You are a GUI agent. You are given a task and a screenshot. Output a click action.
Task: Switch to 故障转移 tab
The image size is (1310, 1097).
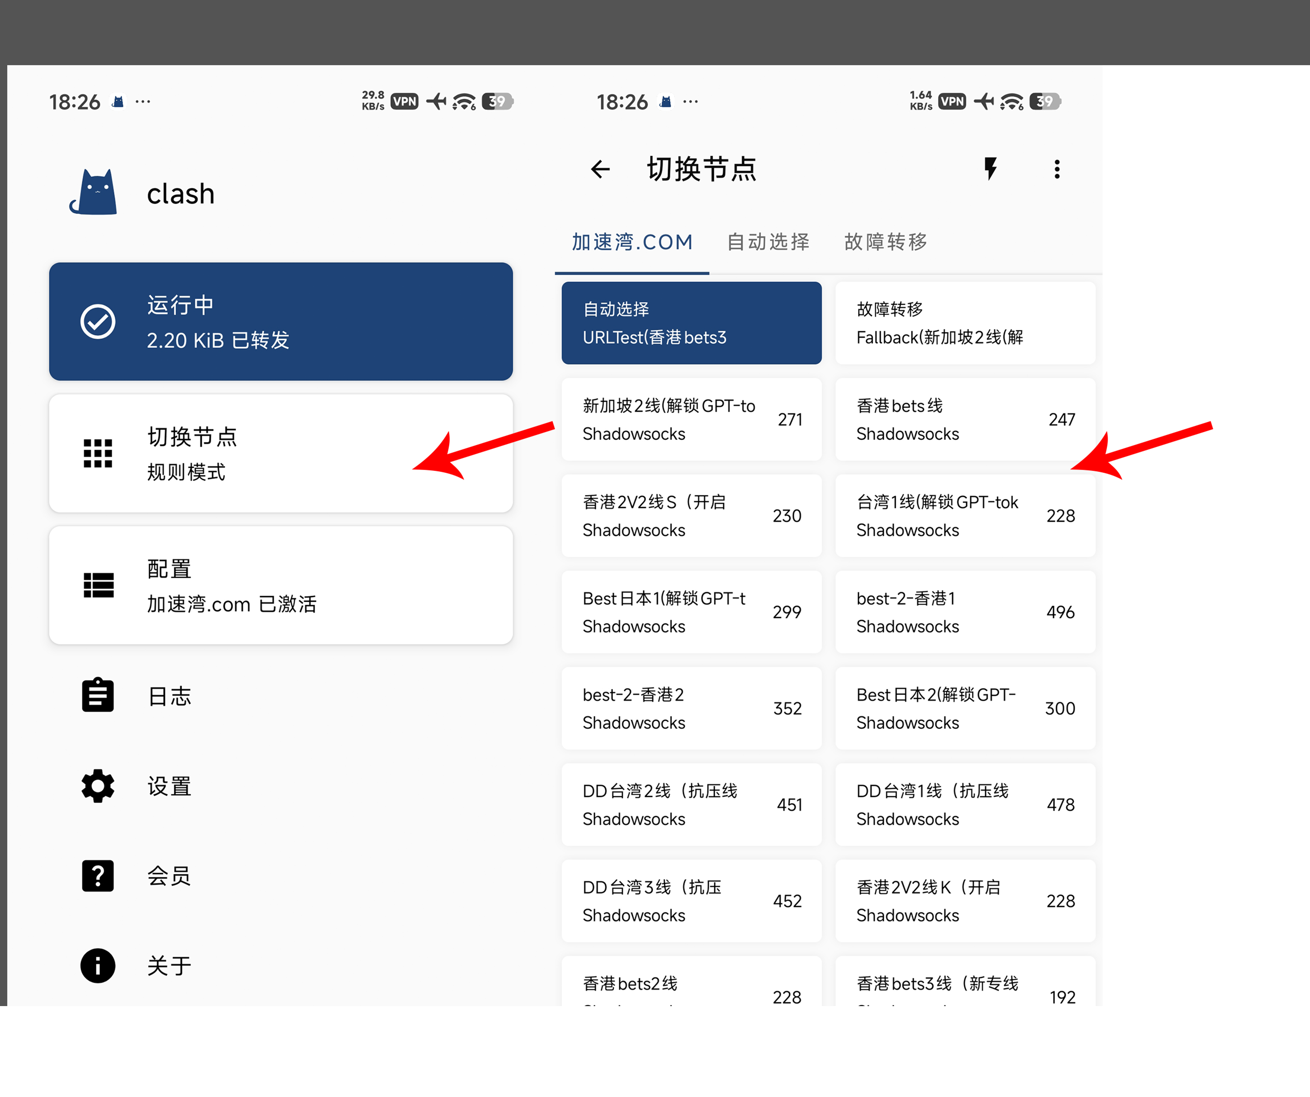[885, 242]
